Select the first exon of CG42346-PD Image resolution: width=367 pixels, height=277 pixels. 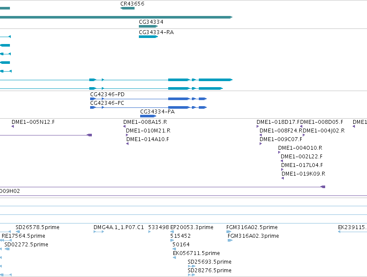click(x=93, y=99)
